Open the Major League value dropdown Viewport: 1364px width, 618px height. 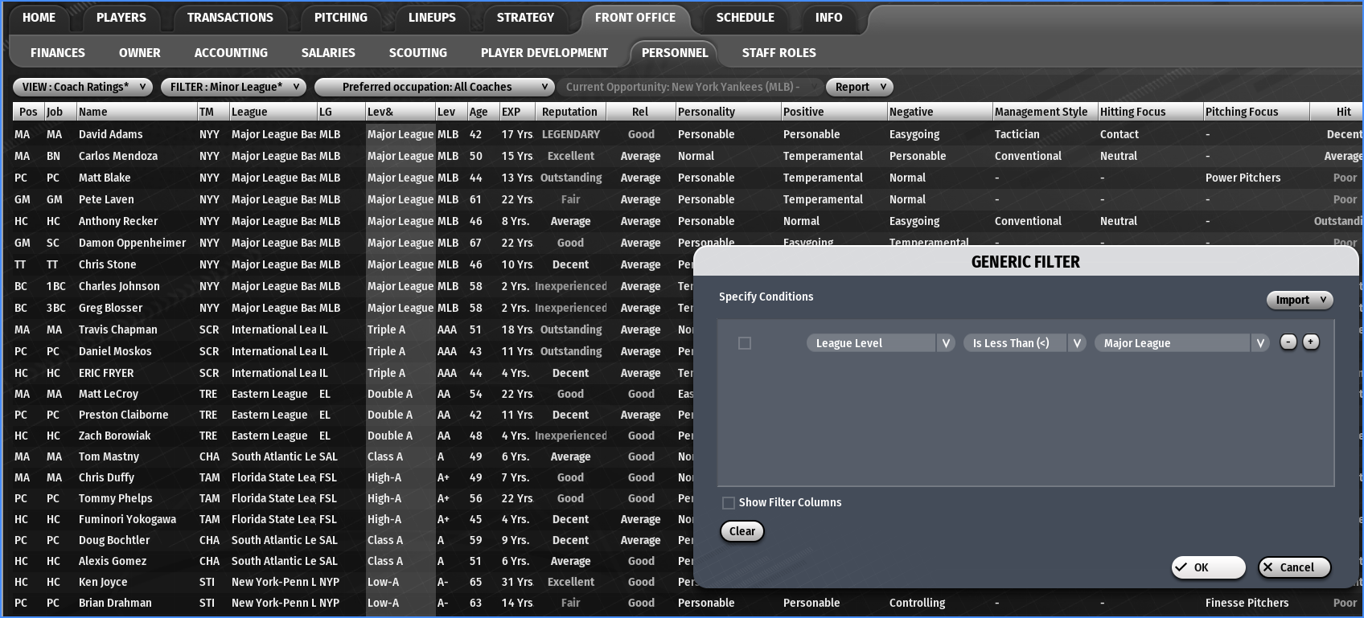tap(1181, 343)
